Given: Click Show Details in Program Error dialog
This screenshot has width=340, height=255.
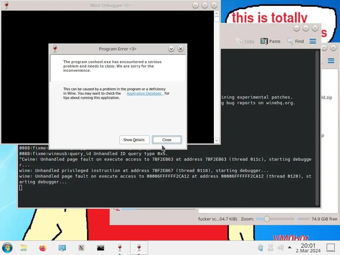Looking at the screenshot, I should [x=134, y=140].
